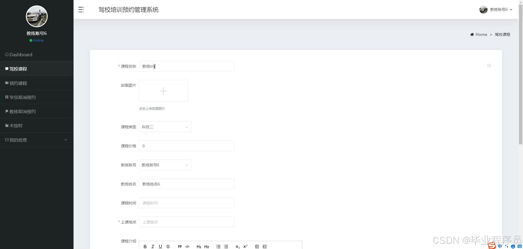Image resolution: width=523 pixels, height=249 pixels.
Task: Click the 上课地点 input field
Action: point(186,222)
